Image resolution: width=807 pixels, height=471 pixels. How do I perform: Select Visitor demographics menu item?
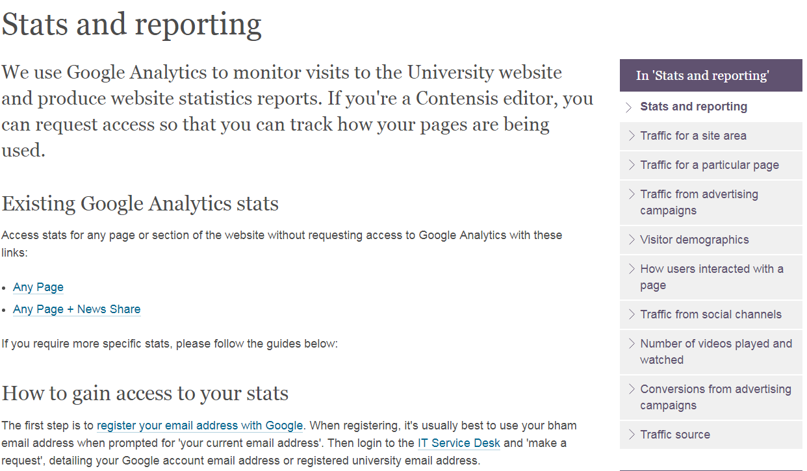point(694,240)
